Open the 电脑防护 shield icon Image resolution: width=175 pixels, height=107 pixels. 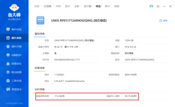pos(8,55)
